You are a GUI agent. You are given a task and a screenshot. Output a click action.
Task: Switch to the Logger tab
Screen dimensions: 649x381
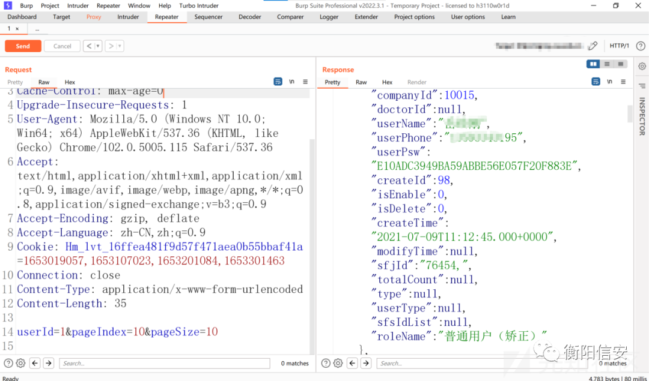pyautogui.click(x=329, y=17)
